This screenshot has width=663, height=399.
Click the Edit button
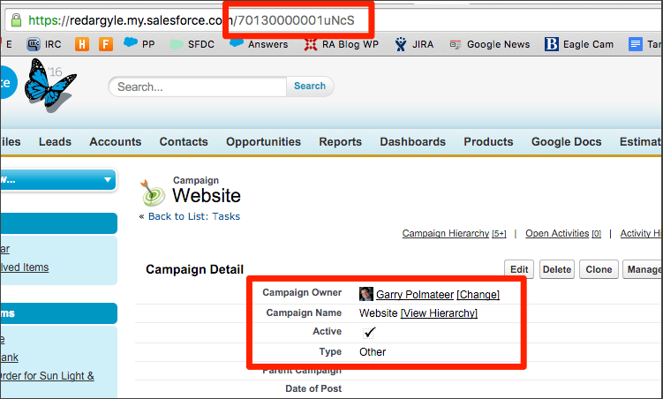(519, 269)
